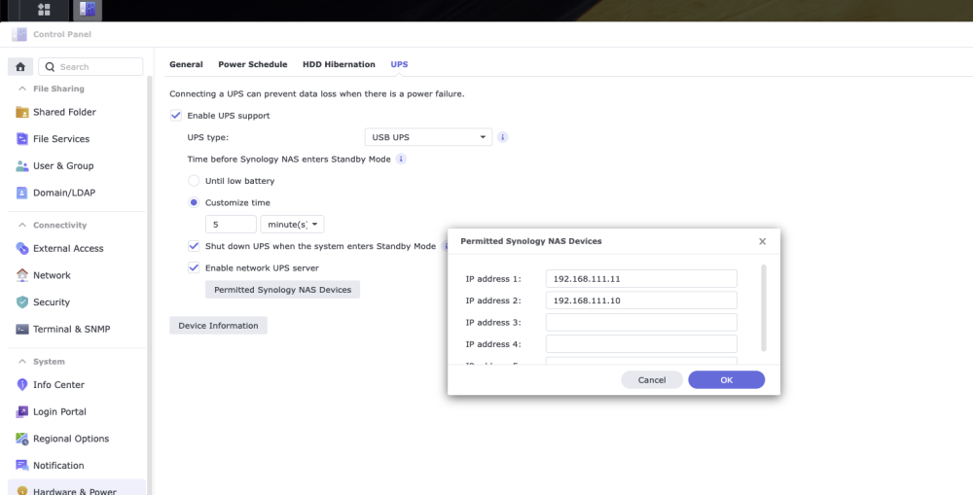
Task: Select the Until low battery radio option
Action: click(194, 181)
